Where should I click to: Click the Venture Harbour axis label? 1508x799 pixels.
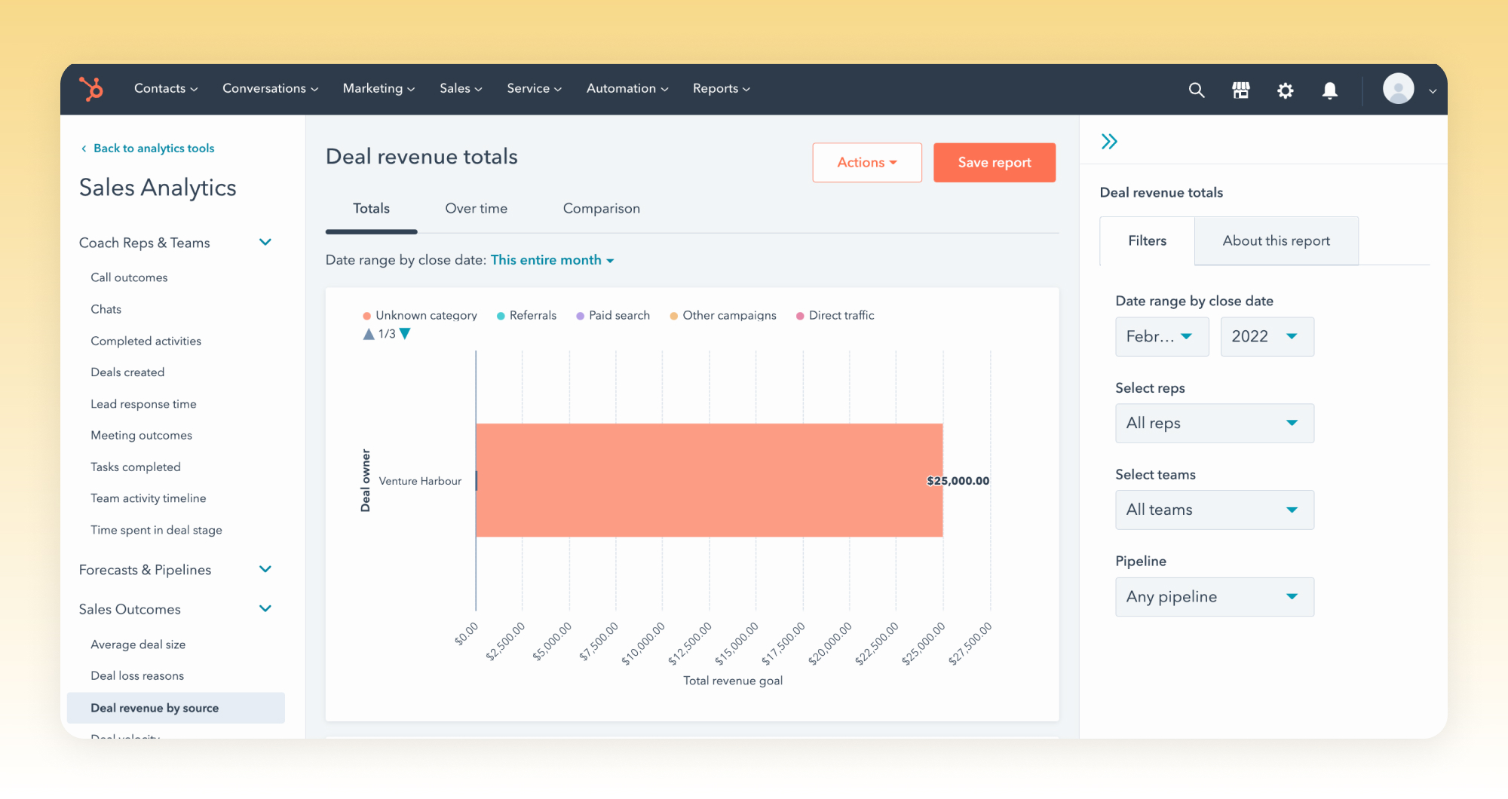point(420,481)
